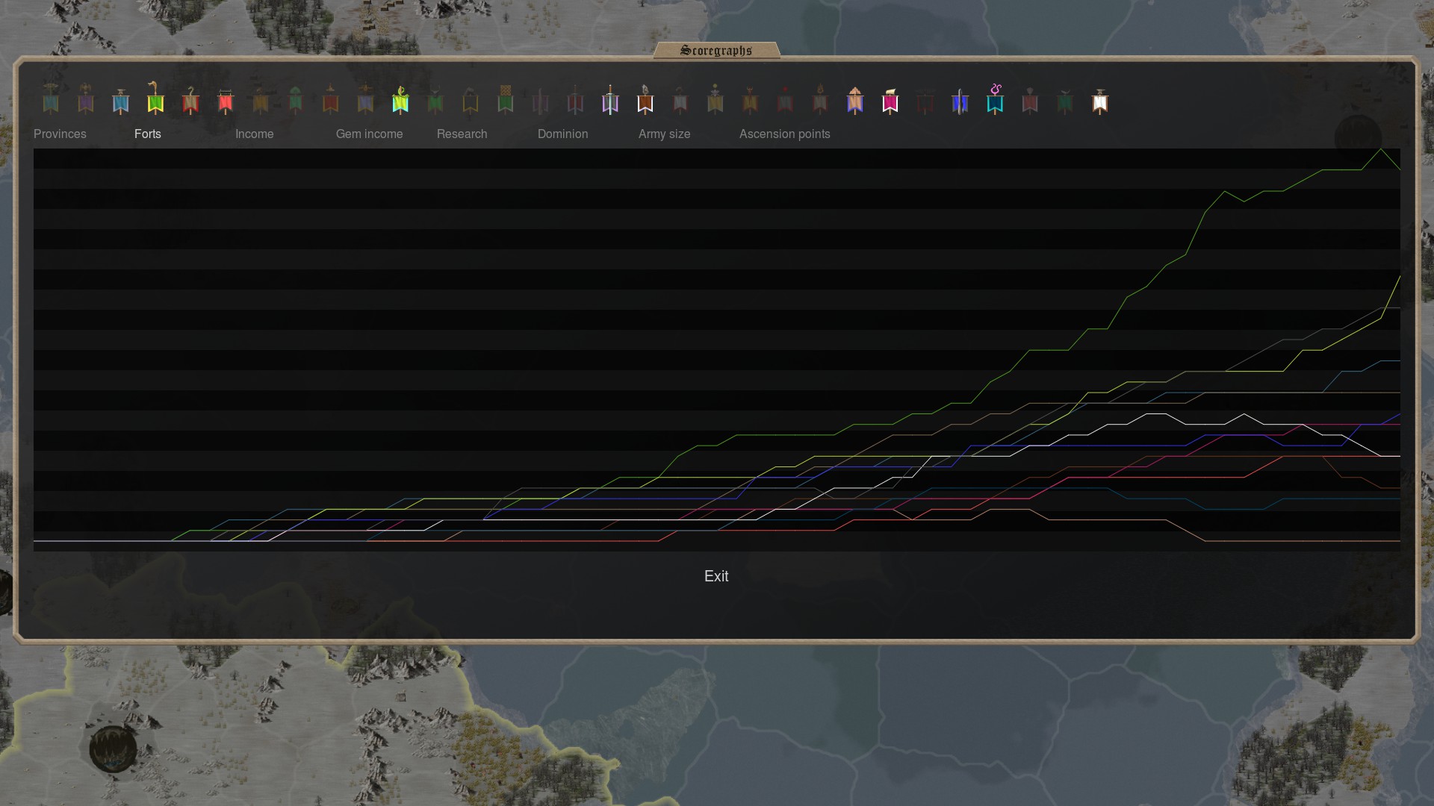This screenshot has height=806, width=1434.
Task: Open the Ascension points graph
Action: click(x=785, y=134)
